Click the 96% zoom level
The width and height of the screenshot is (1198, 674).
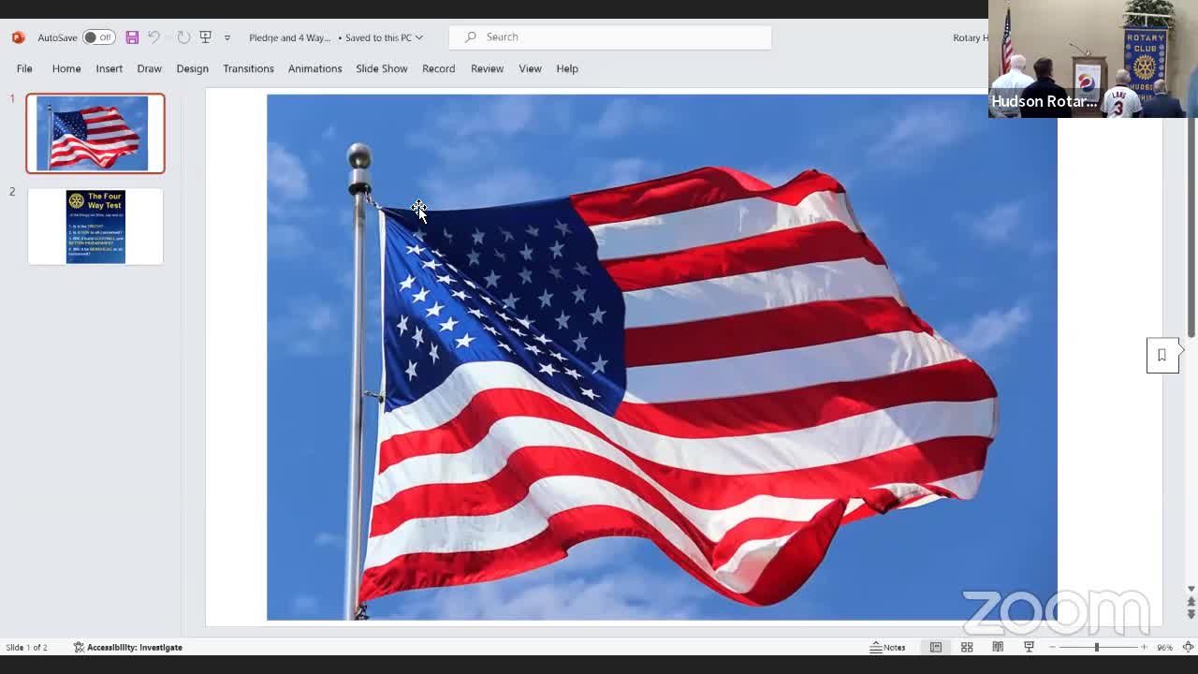[1164, 647]
